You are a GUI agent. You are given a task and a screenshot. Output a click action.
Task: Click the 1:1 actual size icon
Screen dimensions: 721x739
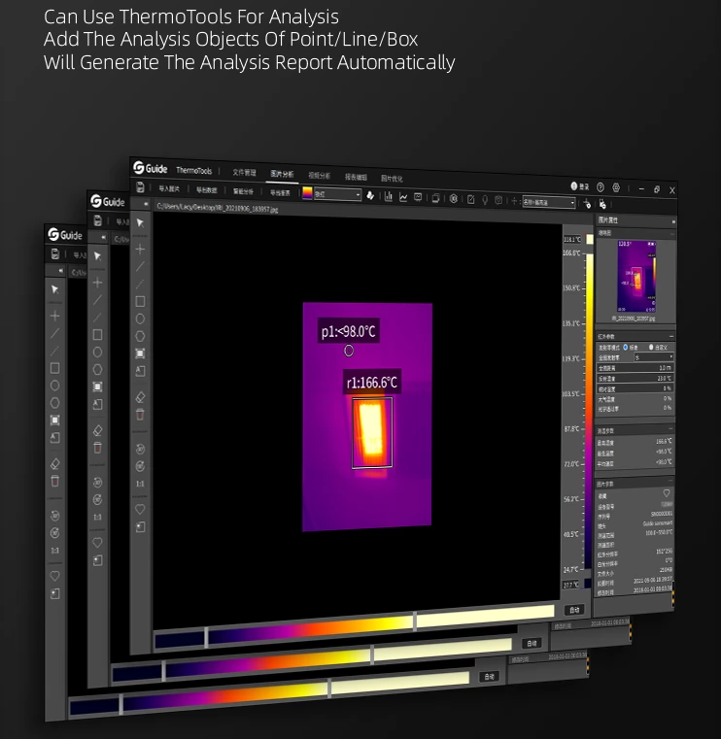140,483
